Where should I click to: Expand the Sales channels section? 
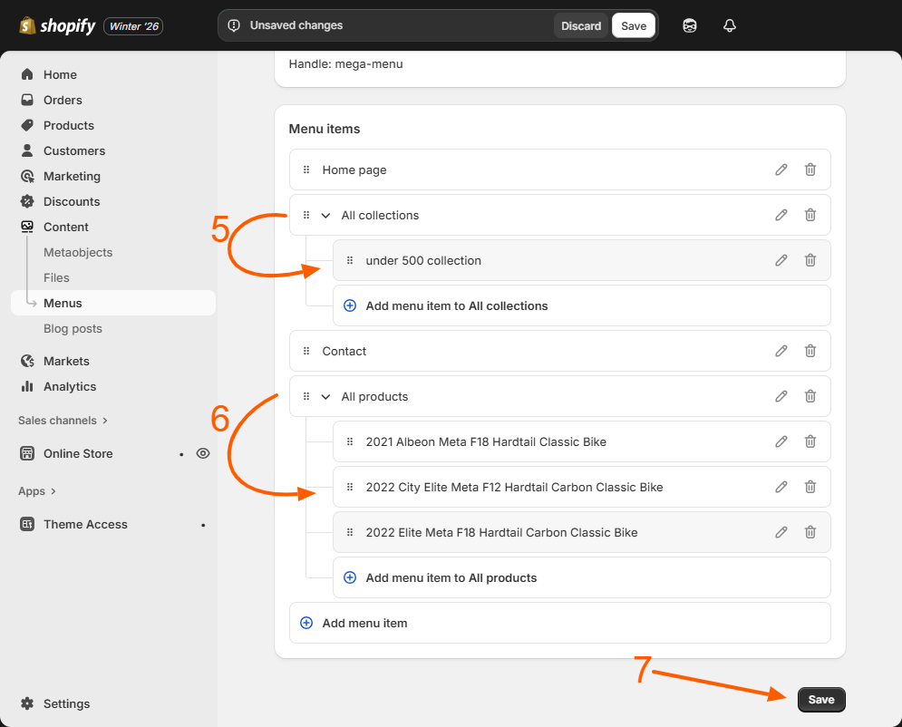click(63, 421)
